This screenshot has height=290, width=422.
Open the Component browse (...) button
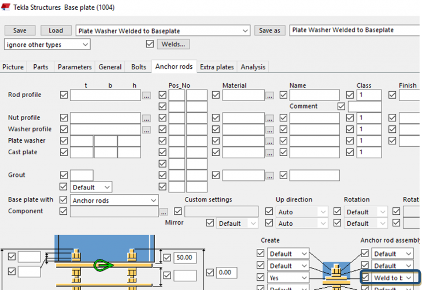click(164, 212)
